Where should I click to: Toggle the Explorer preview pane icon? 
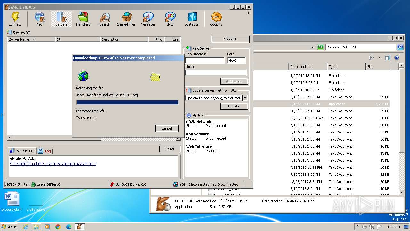pos(388,58)
